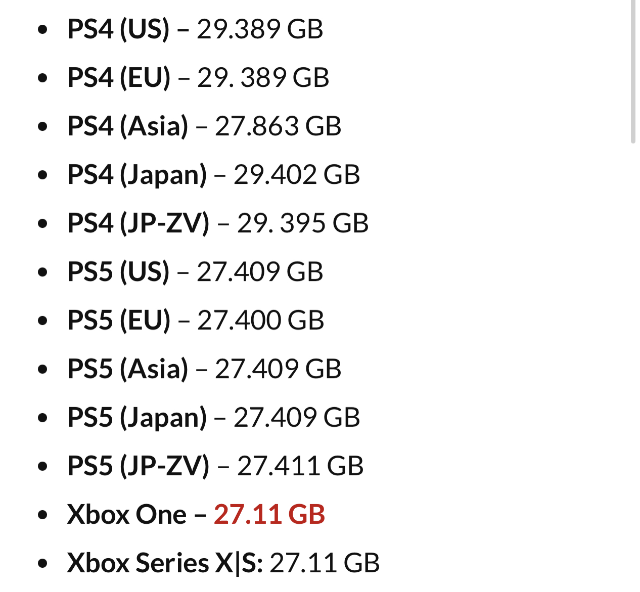Image resolution: width=640 pixels, height=592 pixels.
Task: Click the PS4 (US) list entry
Action: (x=195, y=29)
